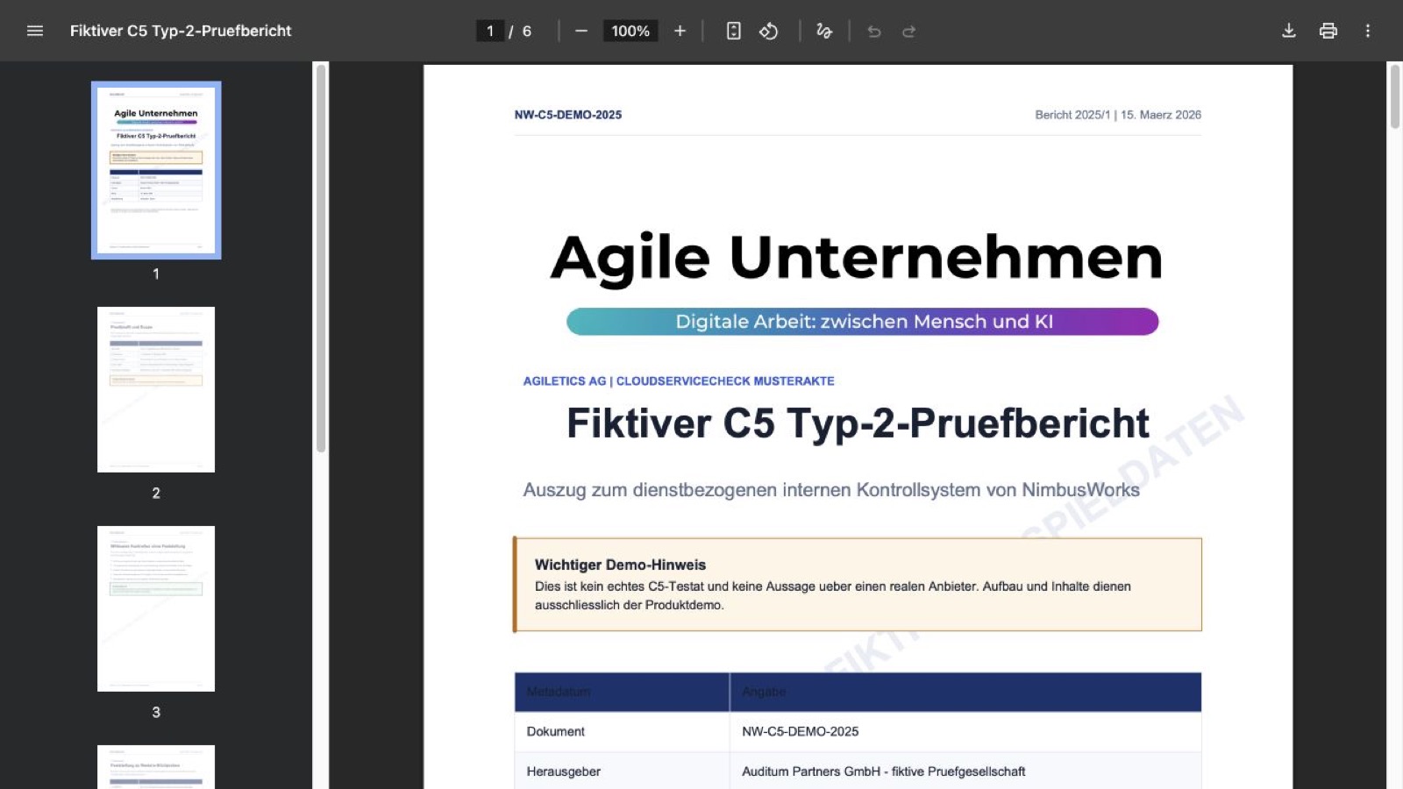The height and width of the screenshot is (789, 1403).
Task: Click the 'NW-C5-DEMO-2025' header text
Action: 568,115
